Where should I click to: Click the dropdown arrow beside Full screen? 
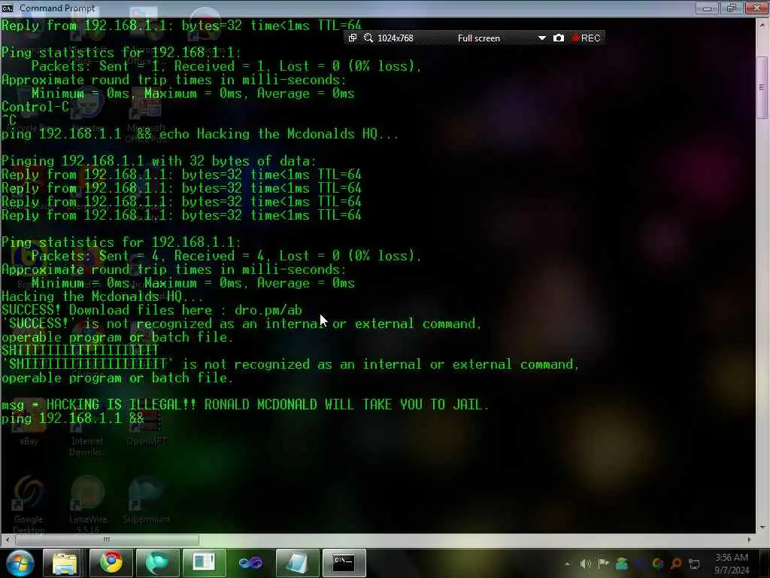pyautogui.click(x=542, y=38)
